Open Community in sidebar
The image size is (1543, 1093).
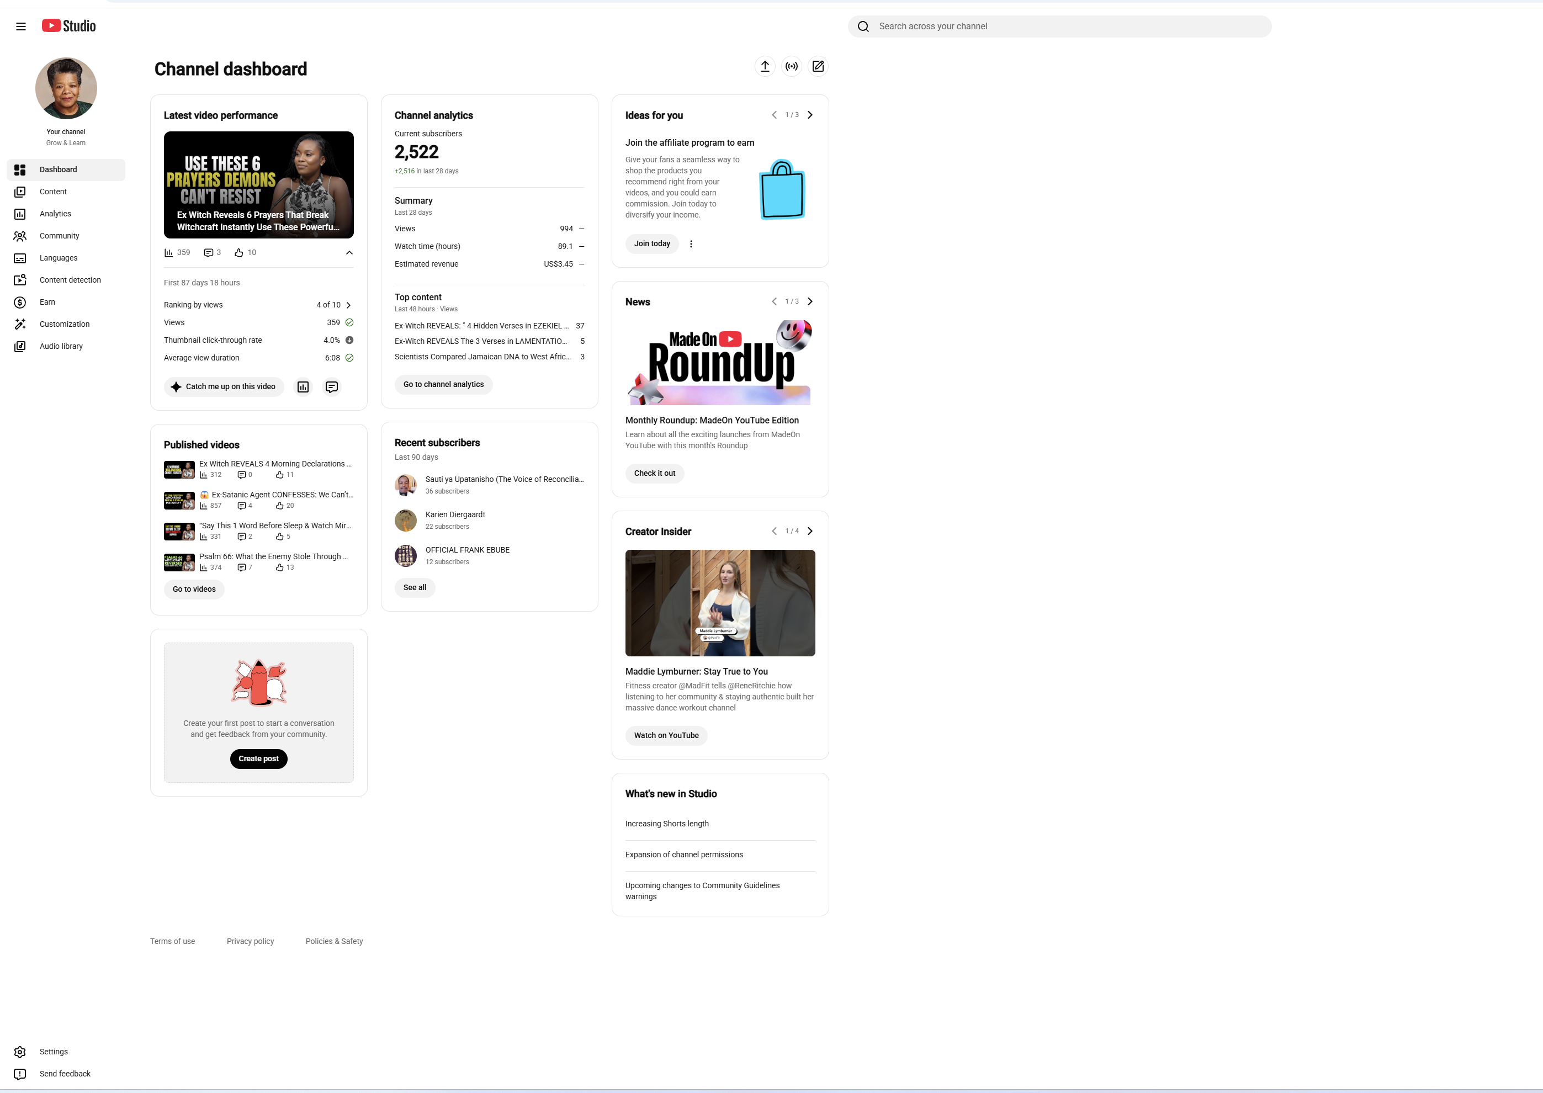tap(66, 236)
